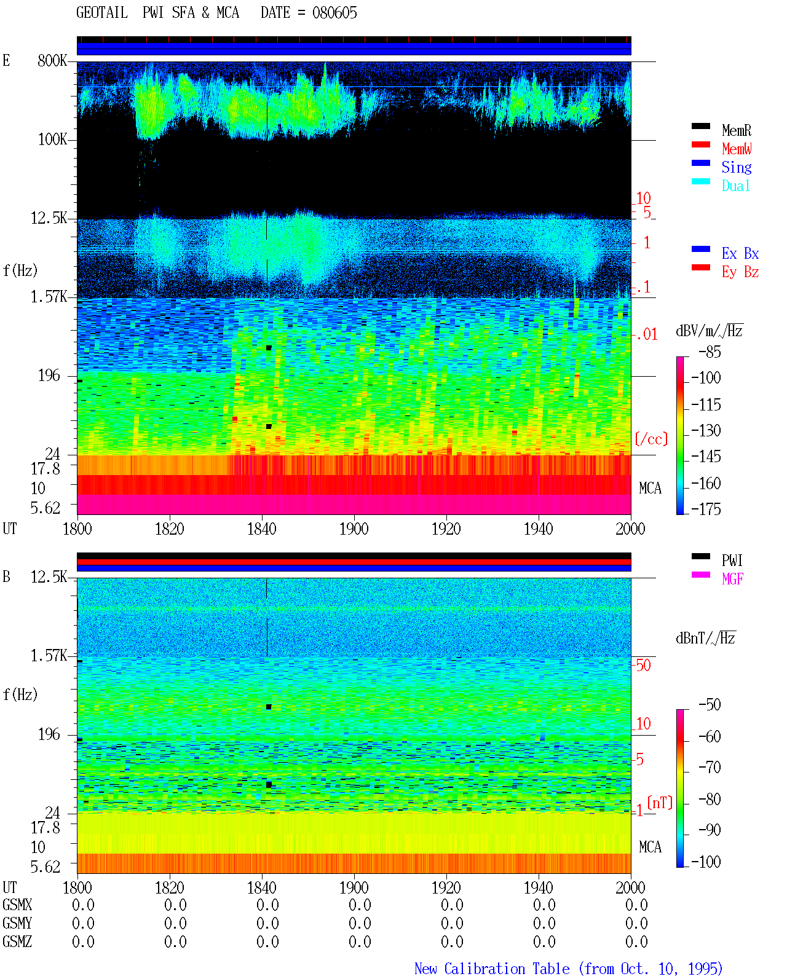Viewport: 787px width, 979px height.
Task: Select the blue Sing legend swatch
Action: coord(701,163)
